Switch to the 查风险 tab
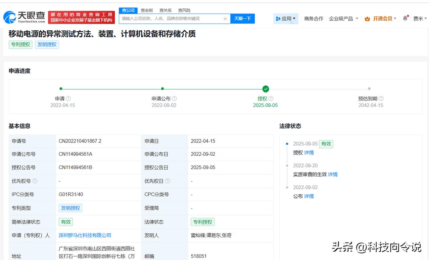 tap(184, 10)
